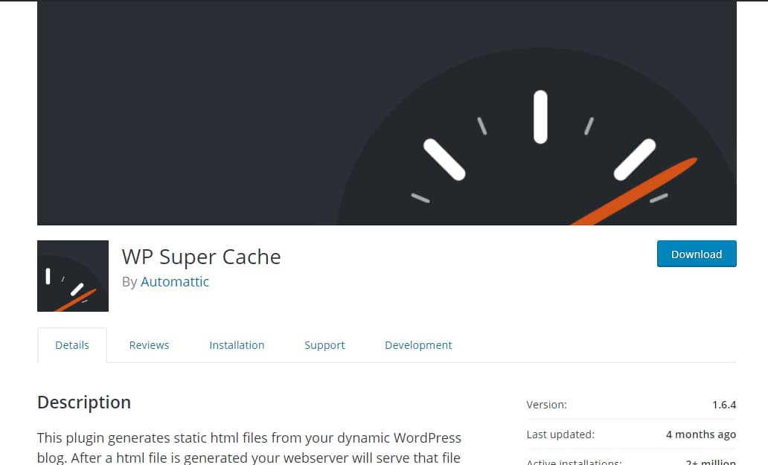Click the 'Version:' label in the sidebar

coord(546,404)
